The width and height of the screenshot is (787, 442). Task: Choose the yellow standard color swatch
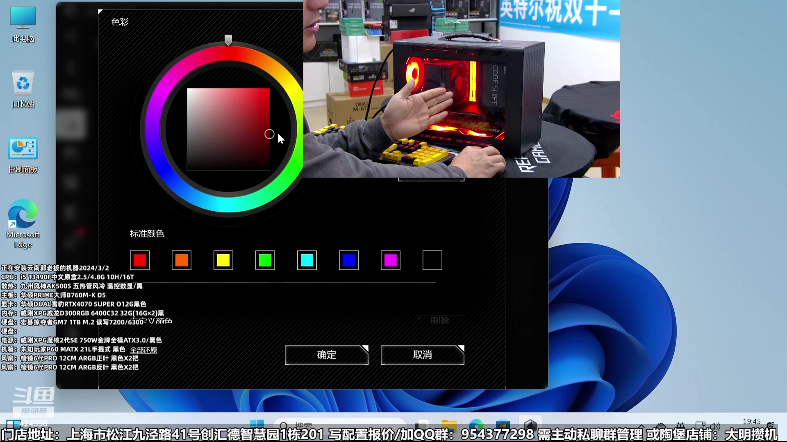[223, 260]
